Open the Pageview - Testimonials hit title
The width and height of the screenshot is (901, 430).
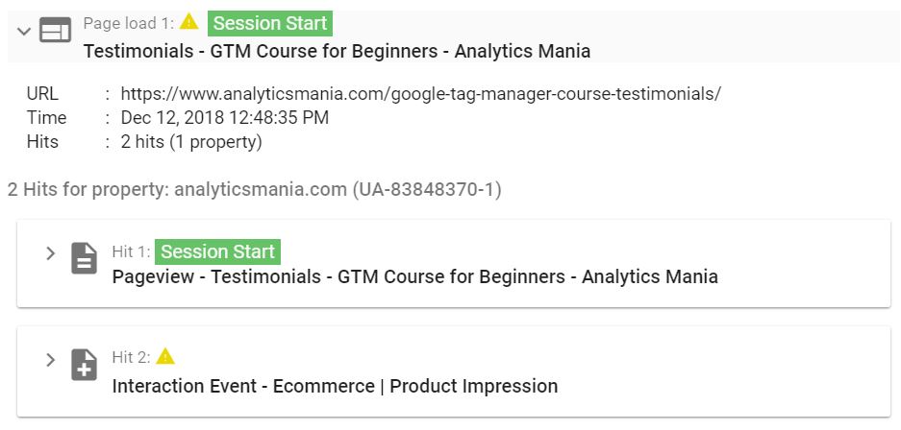(x=414, y=276)
